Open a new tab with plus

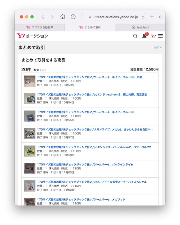point(152,17)
